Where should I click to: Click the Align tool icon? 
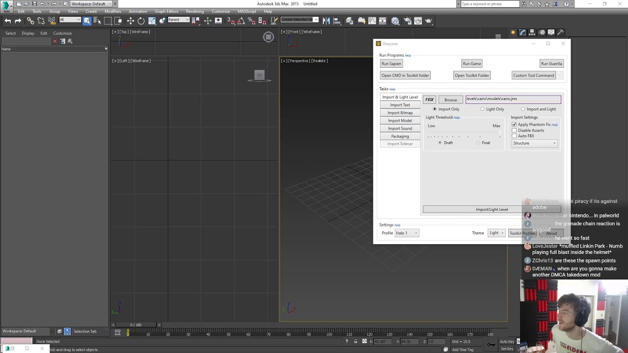[337, 21]
